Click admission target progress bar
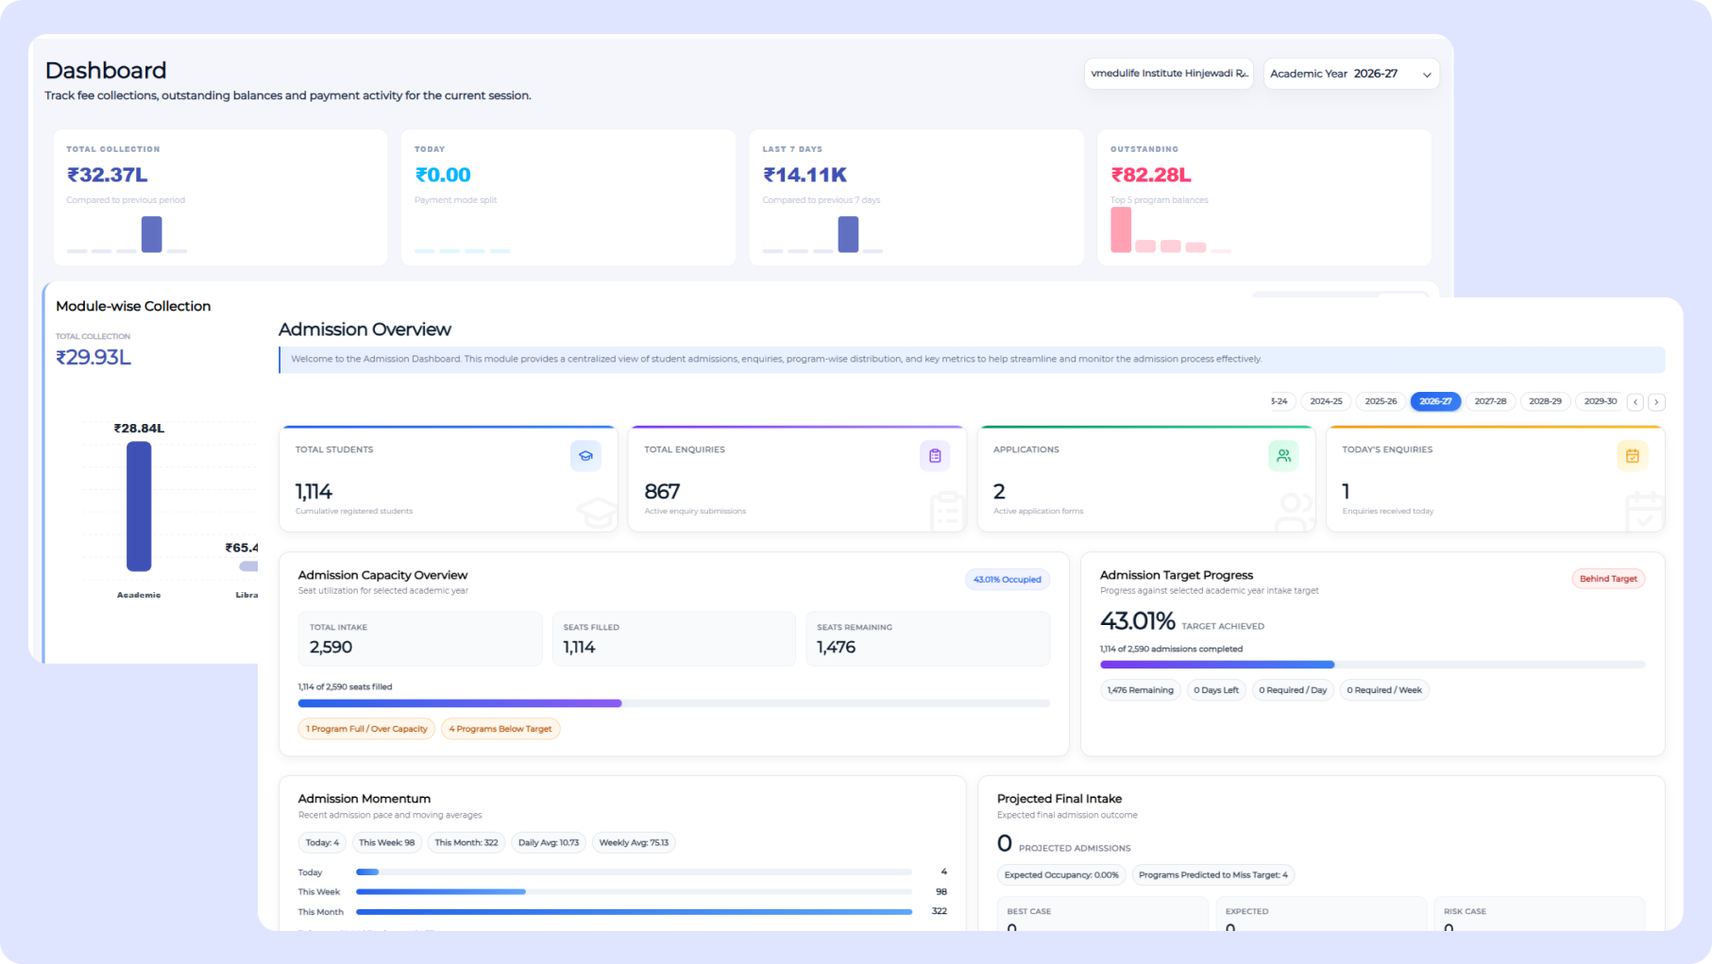This screenshot has height=964, width=1712. pos(1372,665)
